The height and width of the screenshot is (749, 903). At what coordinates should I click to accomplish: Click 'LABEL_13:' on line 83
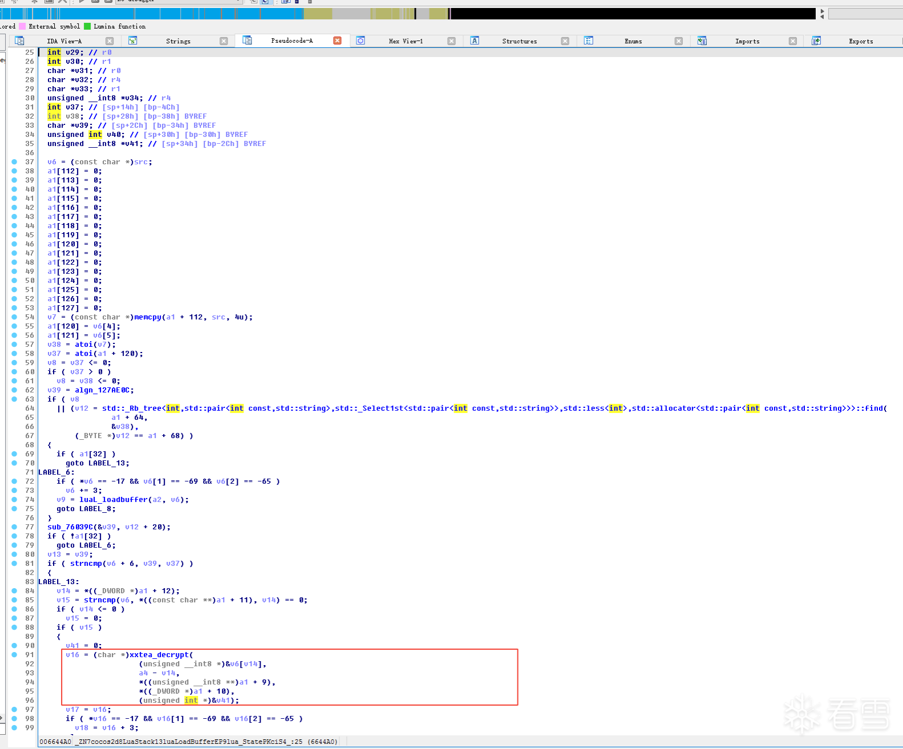coord(59,582)
